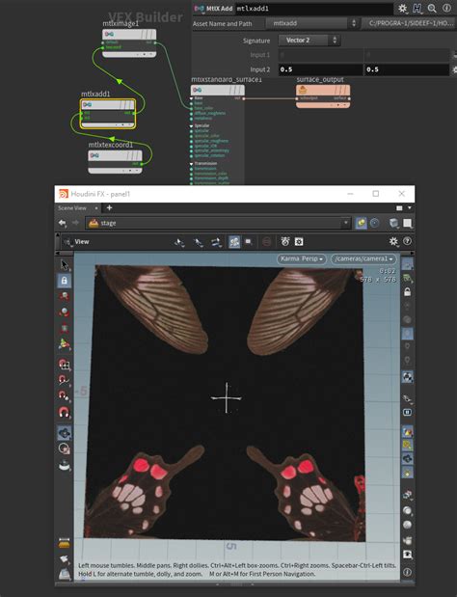This screenshot has height=597, width=457.
Task: Toggle the render region icon in viewport toolbar
Action: tap(249, 241)
